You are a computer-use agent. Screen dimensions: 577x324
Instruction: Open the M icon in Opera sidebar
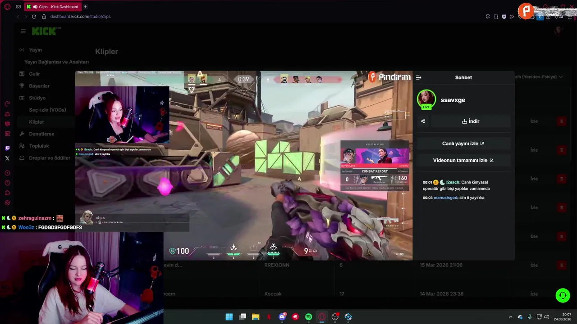pyautogui.click(x=7, y=134)
